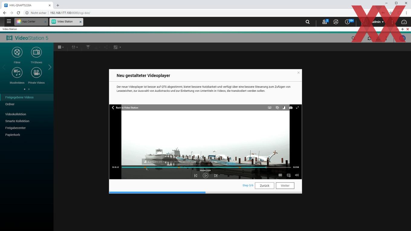Open the QTS main menu hamburger icon
Viewport: 411px width, 231px height.
9,21
